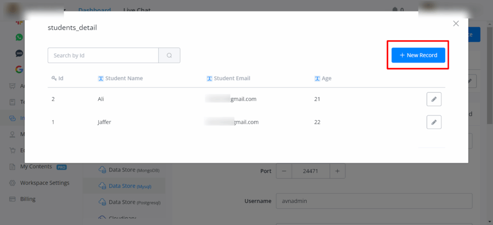Screen dimensions: 493x225
Task: Edit the Jaffer record with pencil icon
Action: 434,122
